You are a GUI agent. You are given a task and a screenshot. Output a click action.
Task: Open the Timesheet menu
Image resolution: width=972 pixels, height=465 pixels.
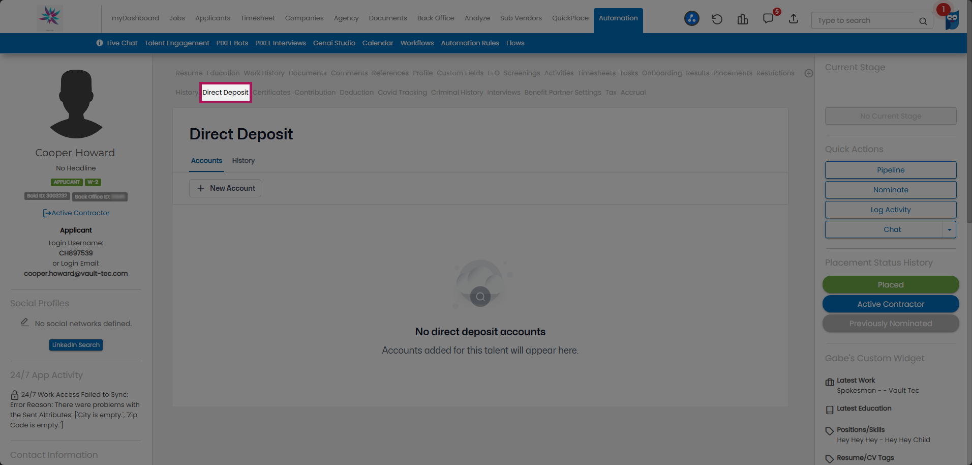[258, 18]
